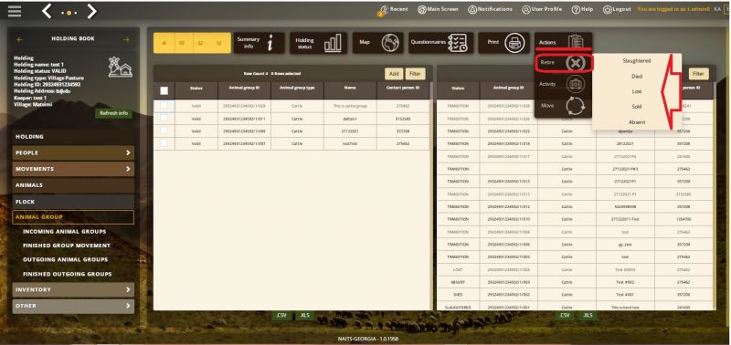This screenshot has height=345, width=731.
Task: Export right table as XLS
Action: coord(588,315)
